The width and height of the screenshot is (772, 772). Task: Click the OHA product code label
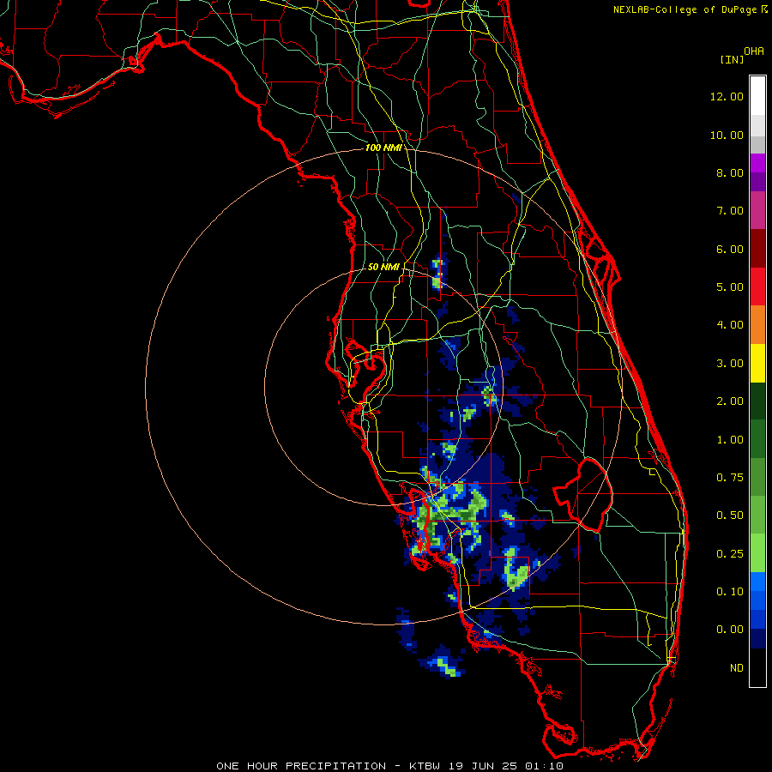pyautogui.click(x=754, y=51)
